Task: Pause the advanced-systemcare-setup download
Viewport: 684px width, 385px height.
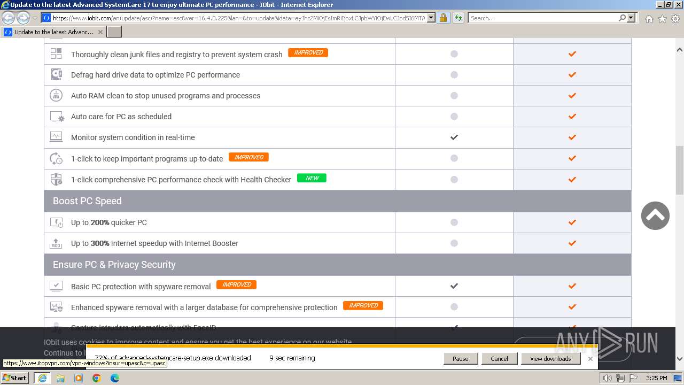Action: click(460, 359)
